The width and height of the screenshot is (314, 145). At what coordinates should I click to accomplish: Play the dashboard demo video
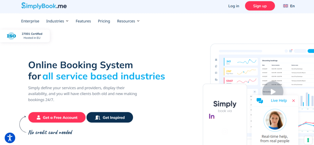[x=273, y=91]
